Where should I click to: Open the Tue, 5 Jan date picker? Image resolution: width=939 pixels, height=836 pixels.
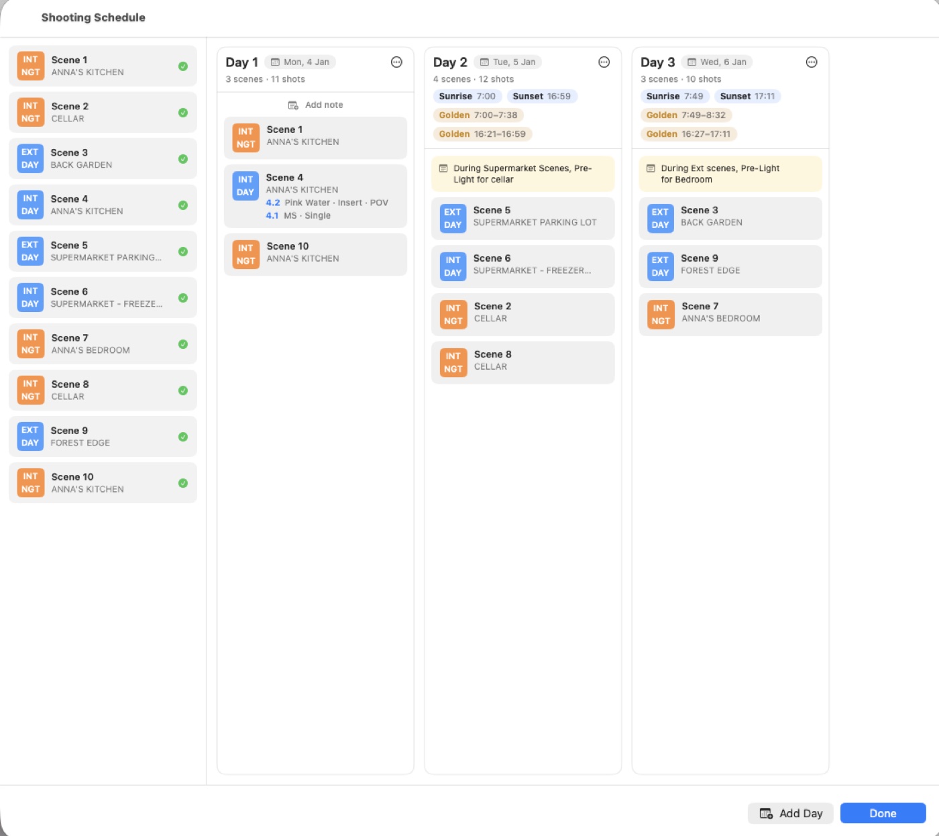click(x=508, y=62)
